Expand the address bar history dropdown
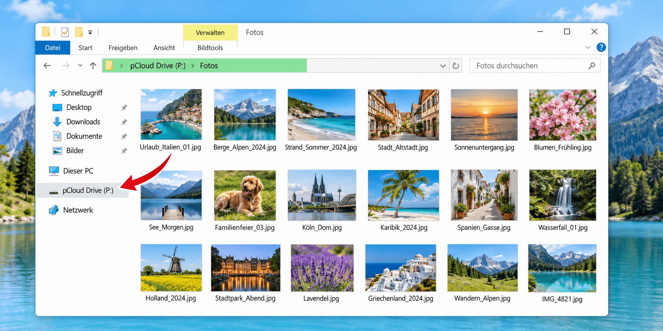The width and height of the screenshot is (663, 331). pyautogui.click(x=443, y=66)
